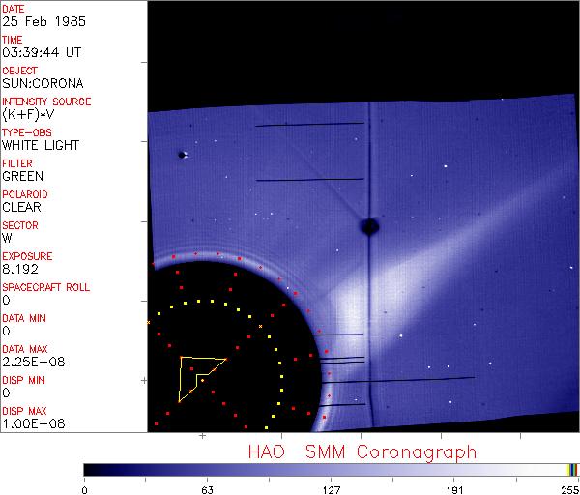Viewport: 580px width, 495px height.
Task: Select the 0 value under SPACECRAFT ROLL
Action: (x=6, y=300)
